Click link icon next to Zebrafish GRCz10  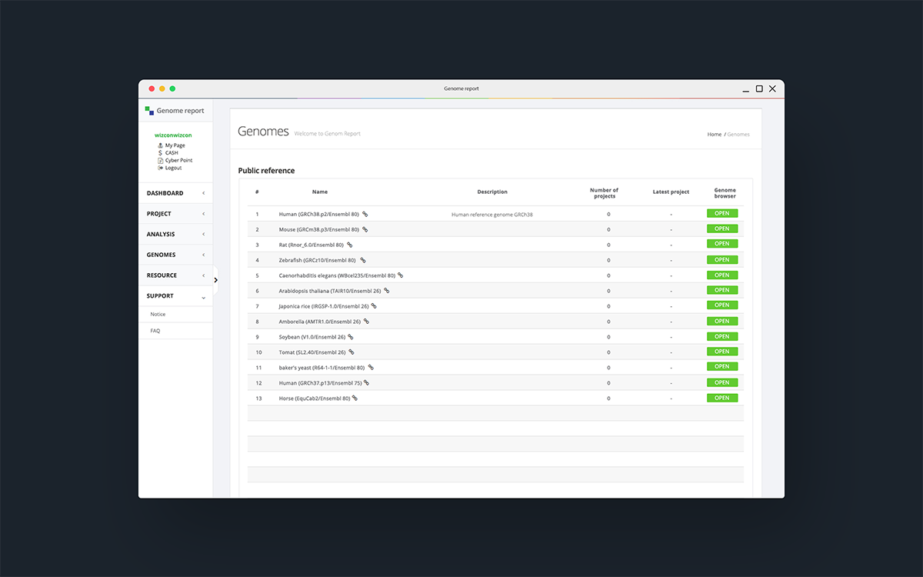point(363,260)
